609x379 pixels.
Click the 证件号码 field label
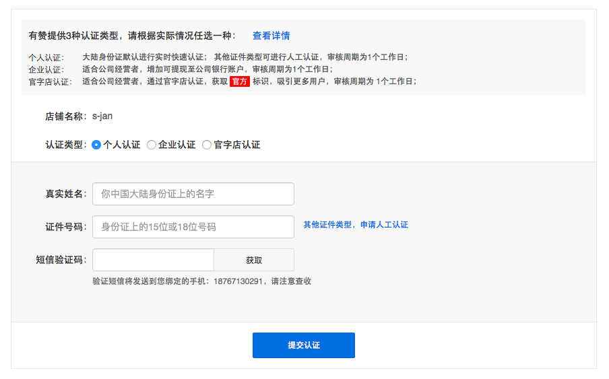pyautogui.click(x=66, y=227)
